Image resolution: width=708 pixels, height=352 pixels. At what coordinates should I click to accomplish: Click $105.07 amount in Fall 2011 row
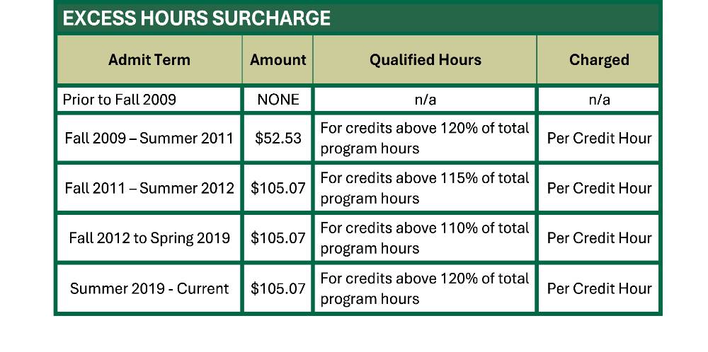tap(278, 188)
